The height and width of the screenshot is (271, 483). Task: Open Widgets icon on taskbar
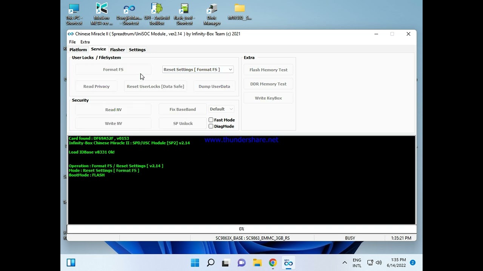(x=71, y=263)
